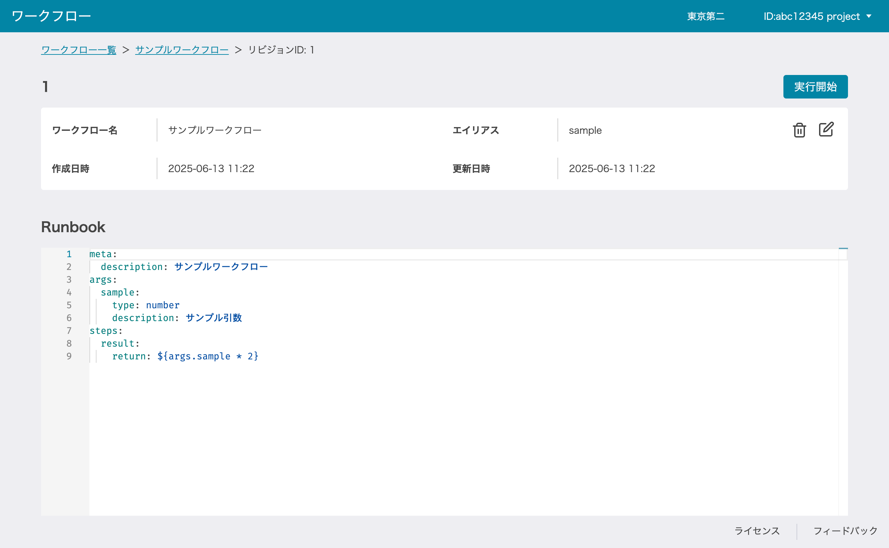
Task: Click the リビジョンID: 1 breadcrumb text
Action: (281, 50)
